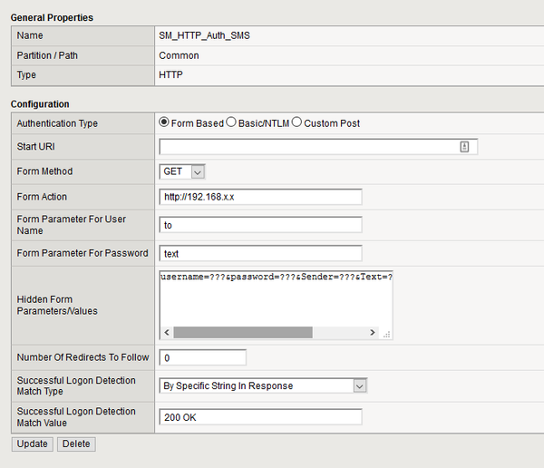Click the Form Action field with http://192.168.x.x
The height and width of the screenshot is (468, 544).
[260, 197]
